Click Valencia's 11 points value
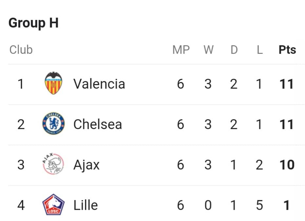Viewport: 305px width, 221px height. point(287,84)
